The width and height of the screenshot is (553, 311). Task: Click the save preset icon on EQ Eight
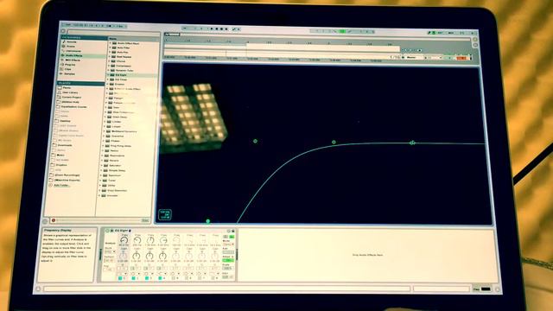tap(232, 231)
